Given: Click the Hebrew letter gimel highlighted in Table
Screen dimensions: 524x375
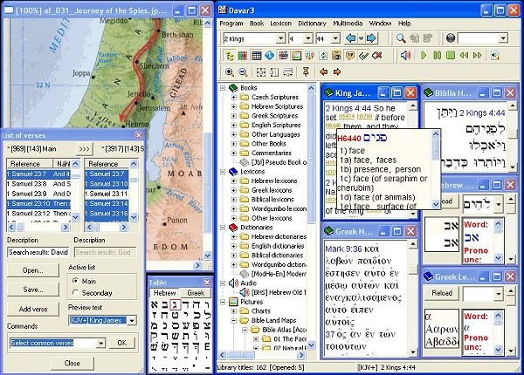Looking at the screenshot, I should tap(176, 304).
